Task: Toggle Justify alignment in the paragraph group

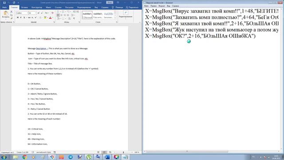Action: (68, 15)
